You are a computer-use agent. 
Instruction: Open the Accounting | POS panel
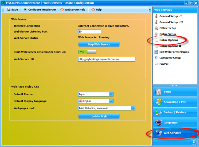[x=175, y=102]
